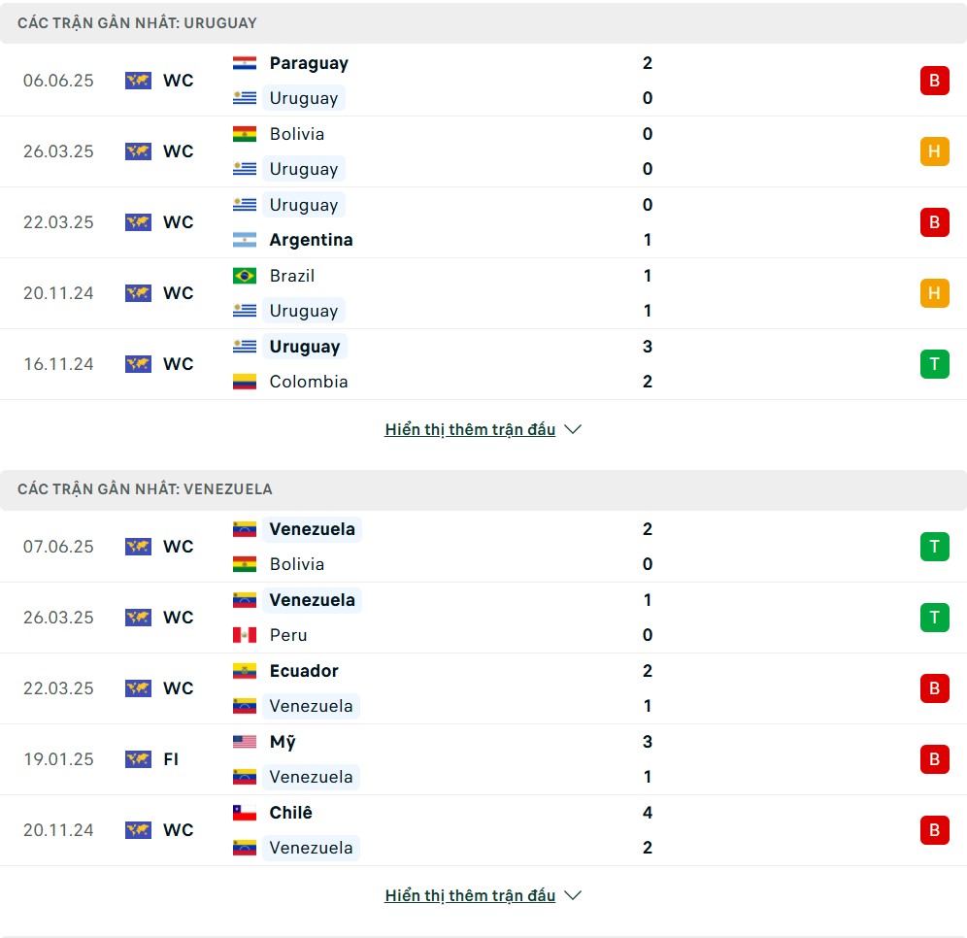Click the Colombia flag icon
967x938 pixels.
tap(245, 382)
